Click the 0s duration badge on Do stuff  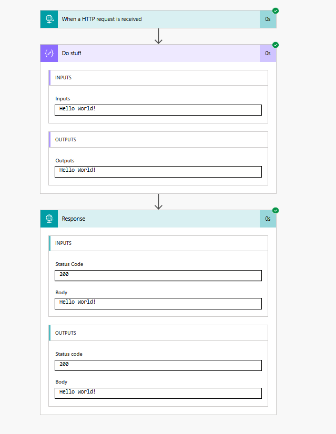click(x=268, y=53)
